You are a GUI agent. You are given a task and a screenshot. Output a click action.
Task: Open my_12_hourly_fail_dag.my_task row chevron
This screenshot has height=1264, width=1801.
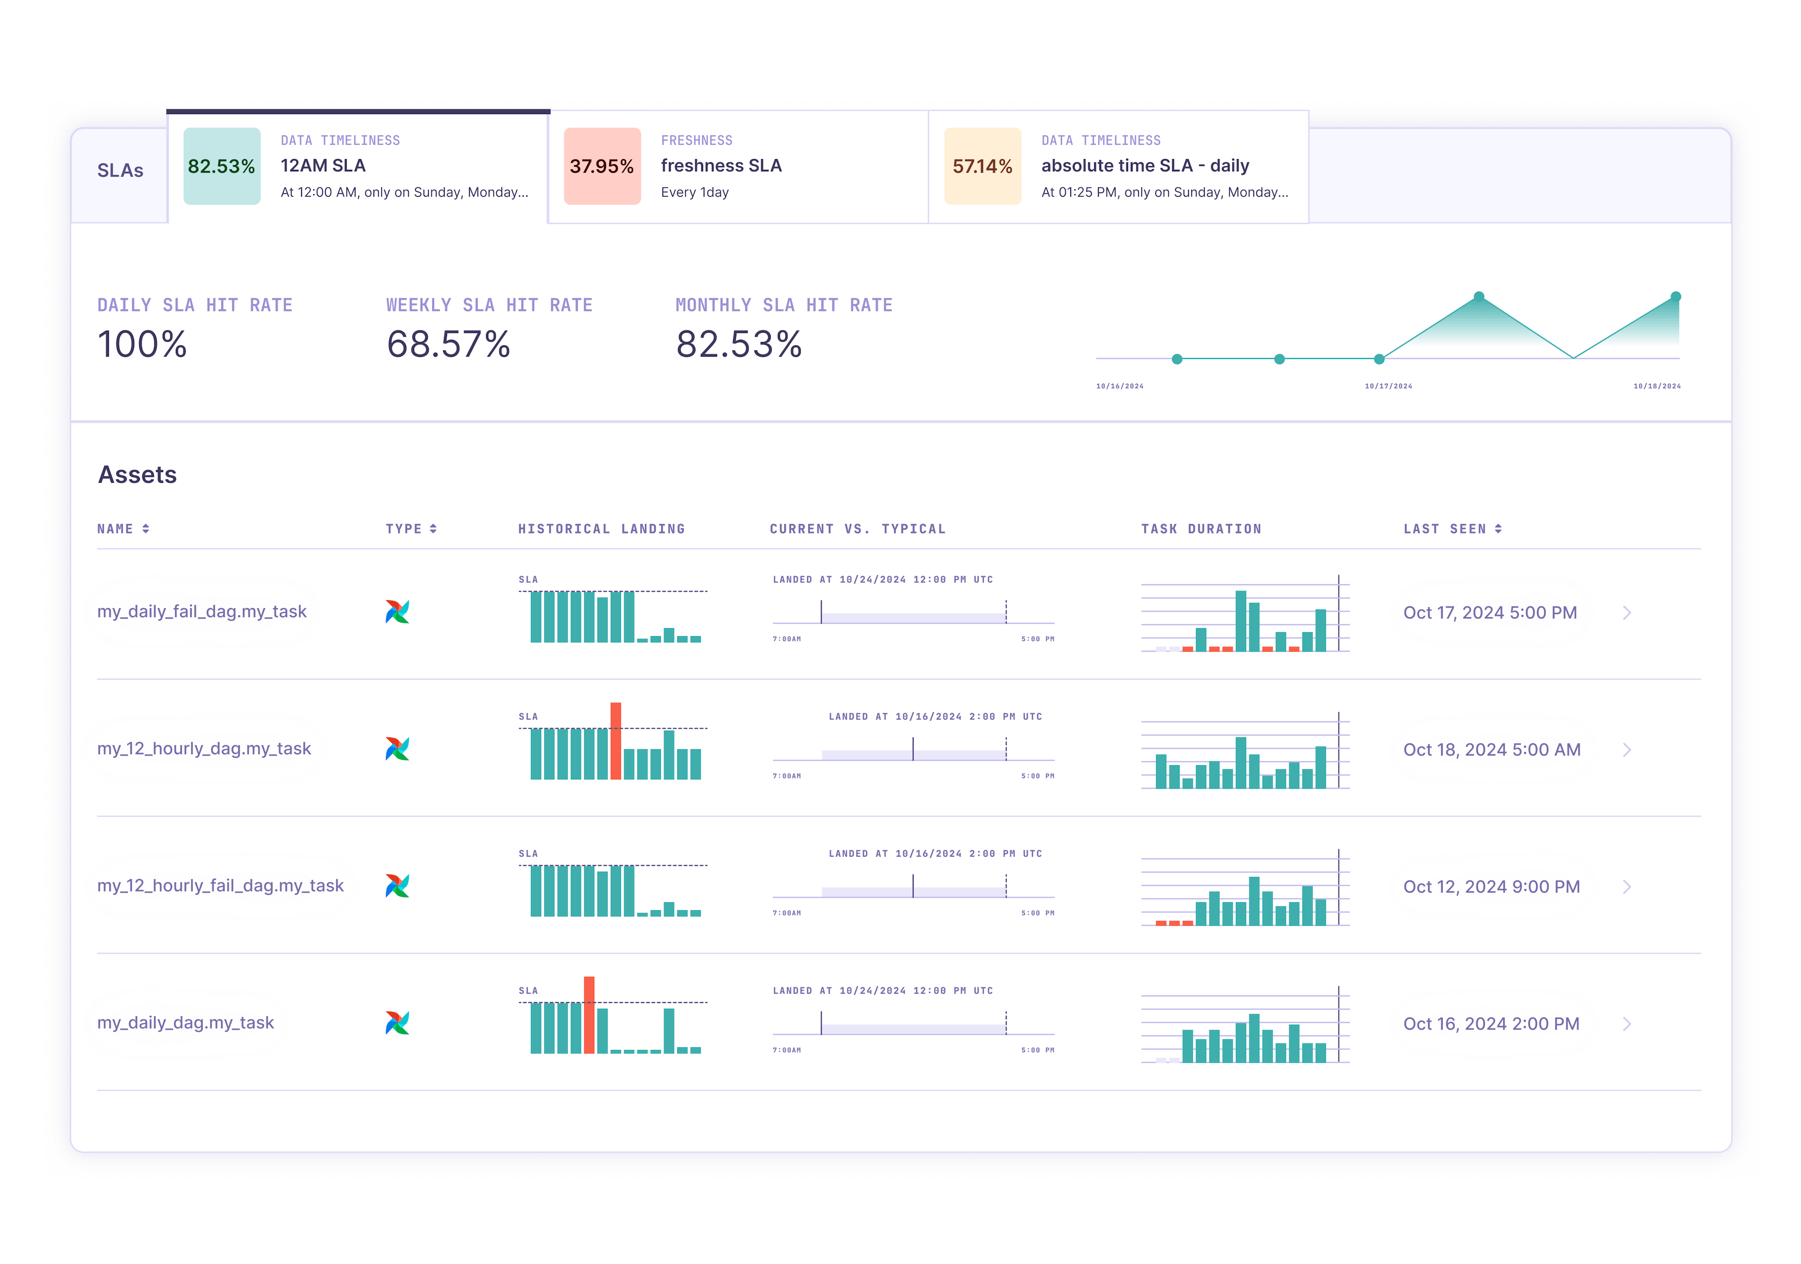(1627, 887)
